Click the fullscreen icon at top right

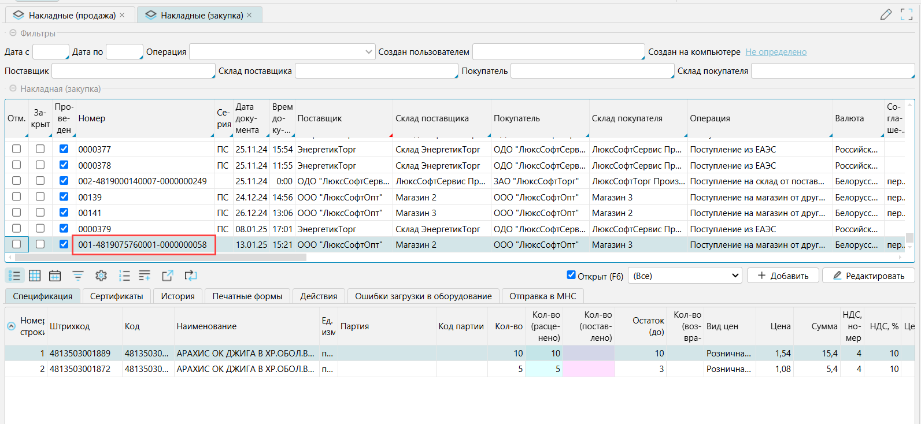click(907, 15)
